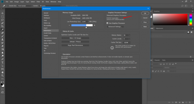
Task: Click the share icon at top right
Action: click(192, 6)
